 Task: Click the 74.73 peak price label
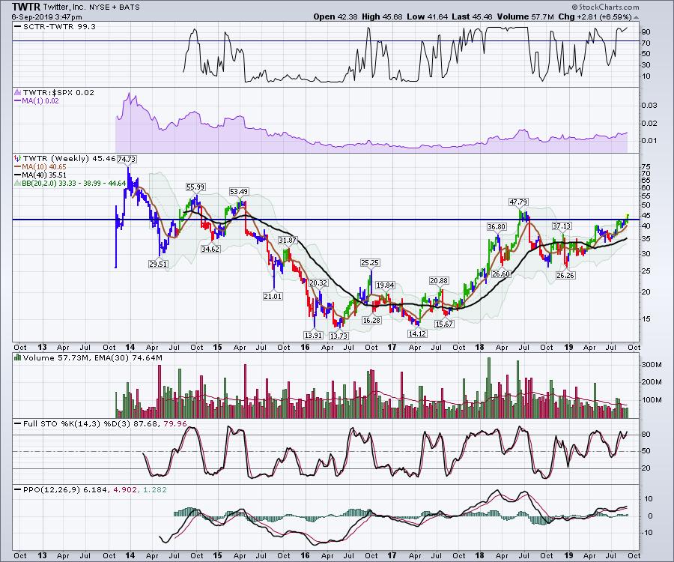[x=127, y=159]
